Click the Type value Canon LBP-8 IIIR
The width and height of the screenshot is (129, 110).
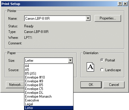[x=36, y=32]
